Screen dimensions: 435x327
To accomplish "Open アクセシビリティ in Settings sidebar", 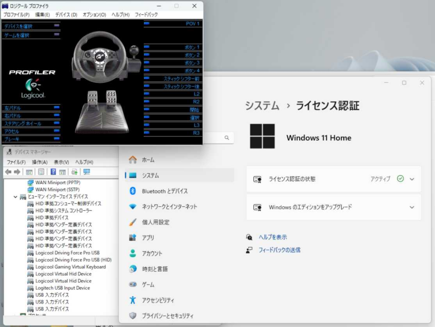I will click(x=179, y=300).
